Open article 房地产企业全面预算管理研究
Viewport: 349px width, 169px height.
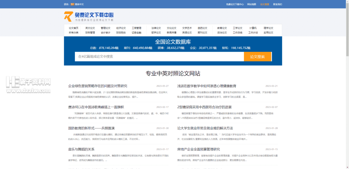click(x=199, y=149)
